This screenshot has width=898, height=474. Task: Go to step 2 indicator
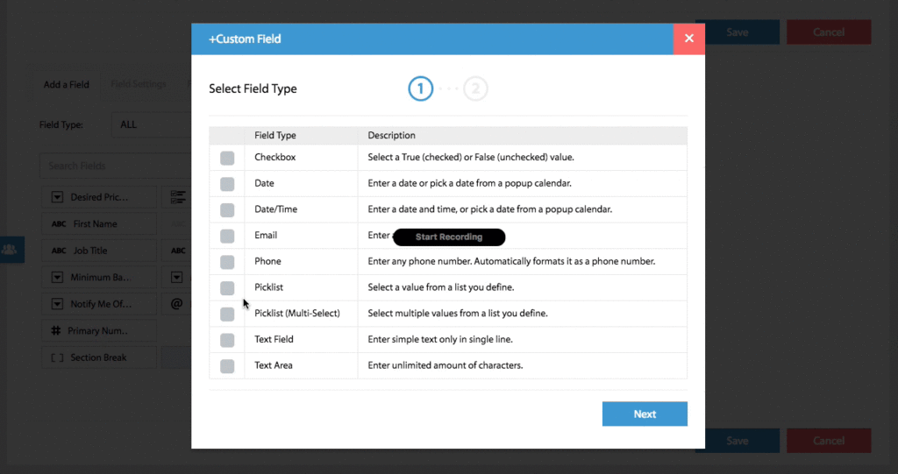pyautogui.click(x=475, y=88)
